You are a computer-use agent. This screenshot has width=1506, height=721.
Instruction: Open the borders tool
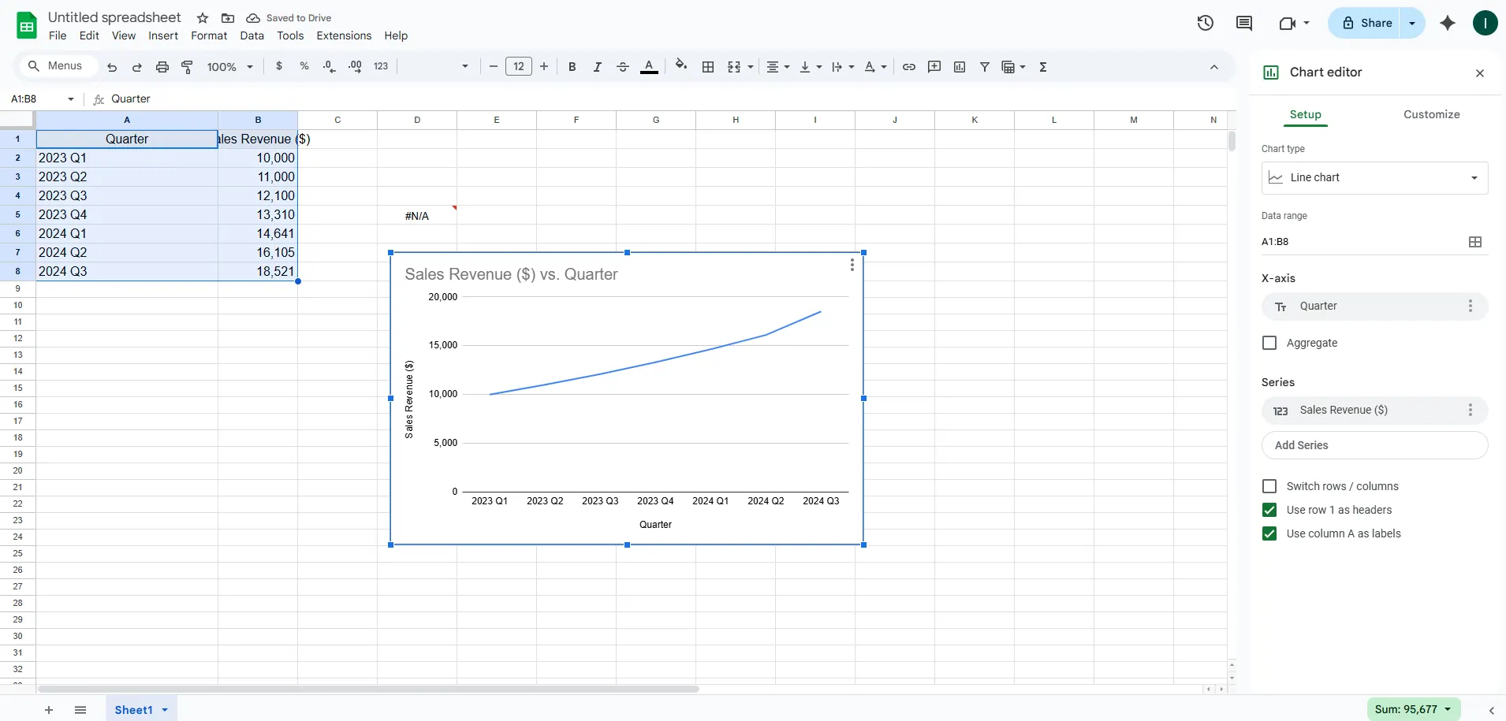click(708, 67)
